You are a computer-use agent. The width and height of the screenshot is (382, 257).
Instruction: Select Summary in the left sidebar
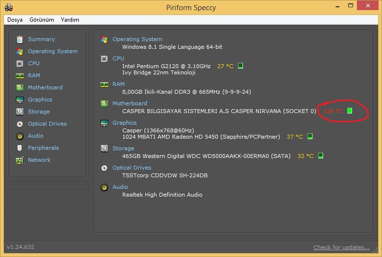[x=41, y=39]
